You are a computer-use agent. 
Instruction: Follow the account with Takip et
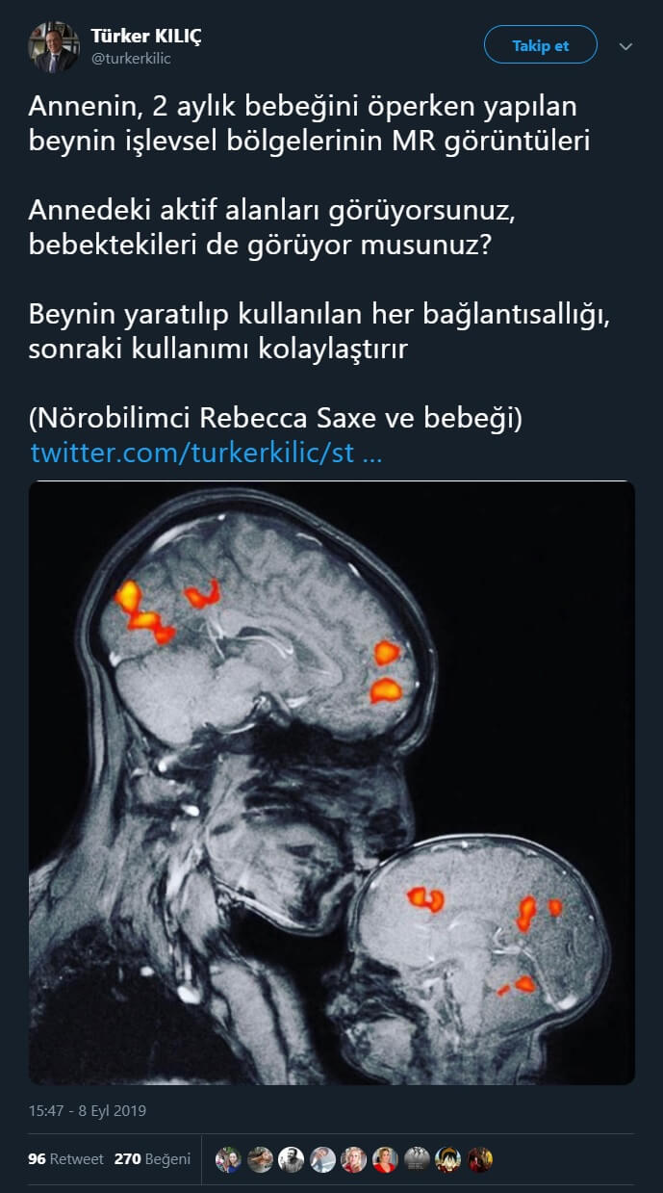tap(540, 46)
